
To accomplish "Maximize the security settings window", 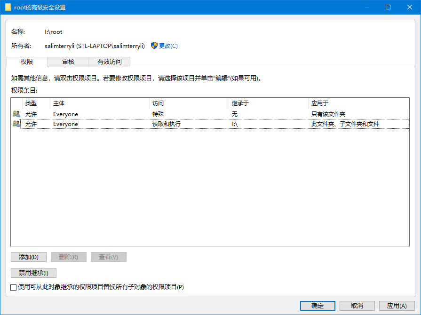I will (x=388, y=7).
